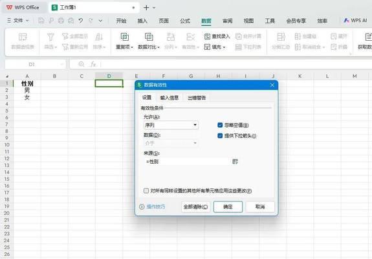Click the Validity (有效性) ribbon icon
372x259 pixels.
pos(190,37)
